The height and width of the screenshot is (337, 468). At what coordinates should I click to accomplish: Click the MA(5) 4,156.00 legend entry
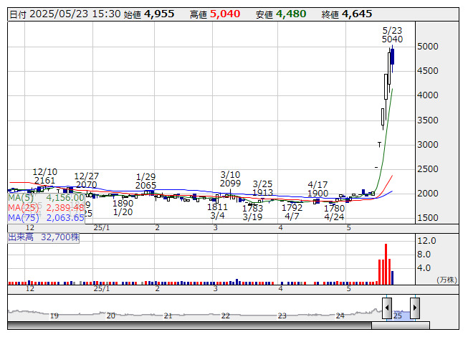[46, 198]
